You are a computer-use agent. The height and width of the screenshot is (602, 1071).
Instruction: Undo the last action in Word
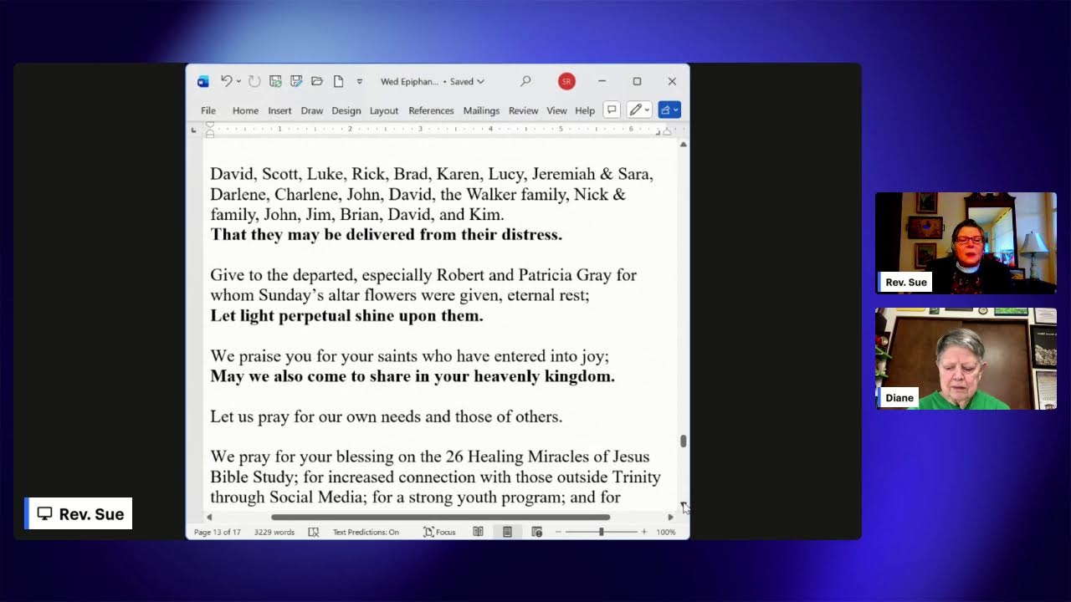[x=226, y=81]
